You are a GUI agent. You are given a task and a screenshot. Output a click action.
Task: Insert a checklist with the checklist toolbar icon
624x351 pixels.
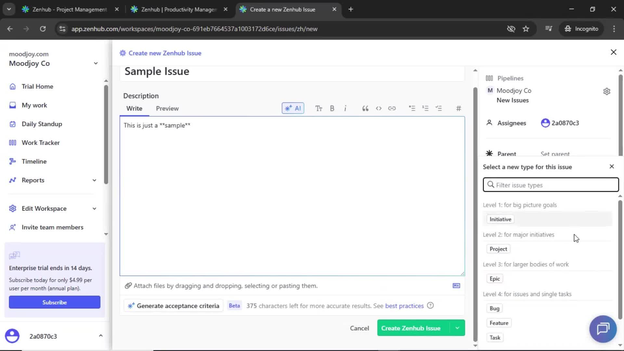pos(439,108)
